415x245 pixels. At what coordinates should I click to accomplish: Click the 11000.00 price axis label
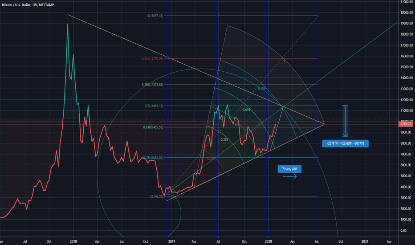(x=406, y=111)
